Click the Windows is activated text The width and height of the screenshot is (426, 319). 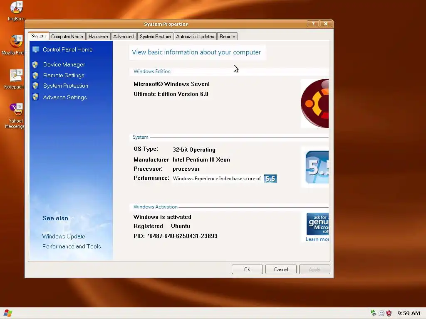[162, 217]
